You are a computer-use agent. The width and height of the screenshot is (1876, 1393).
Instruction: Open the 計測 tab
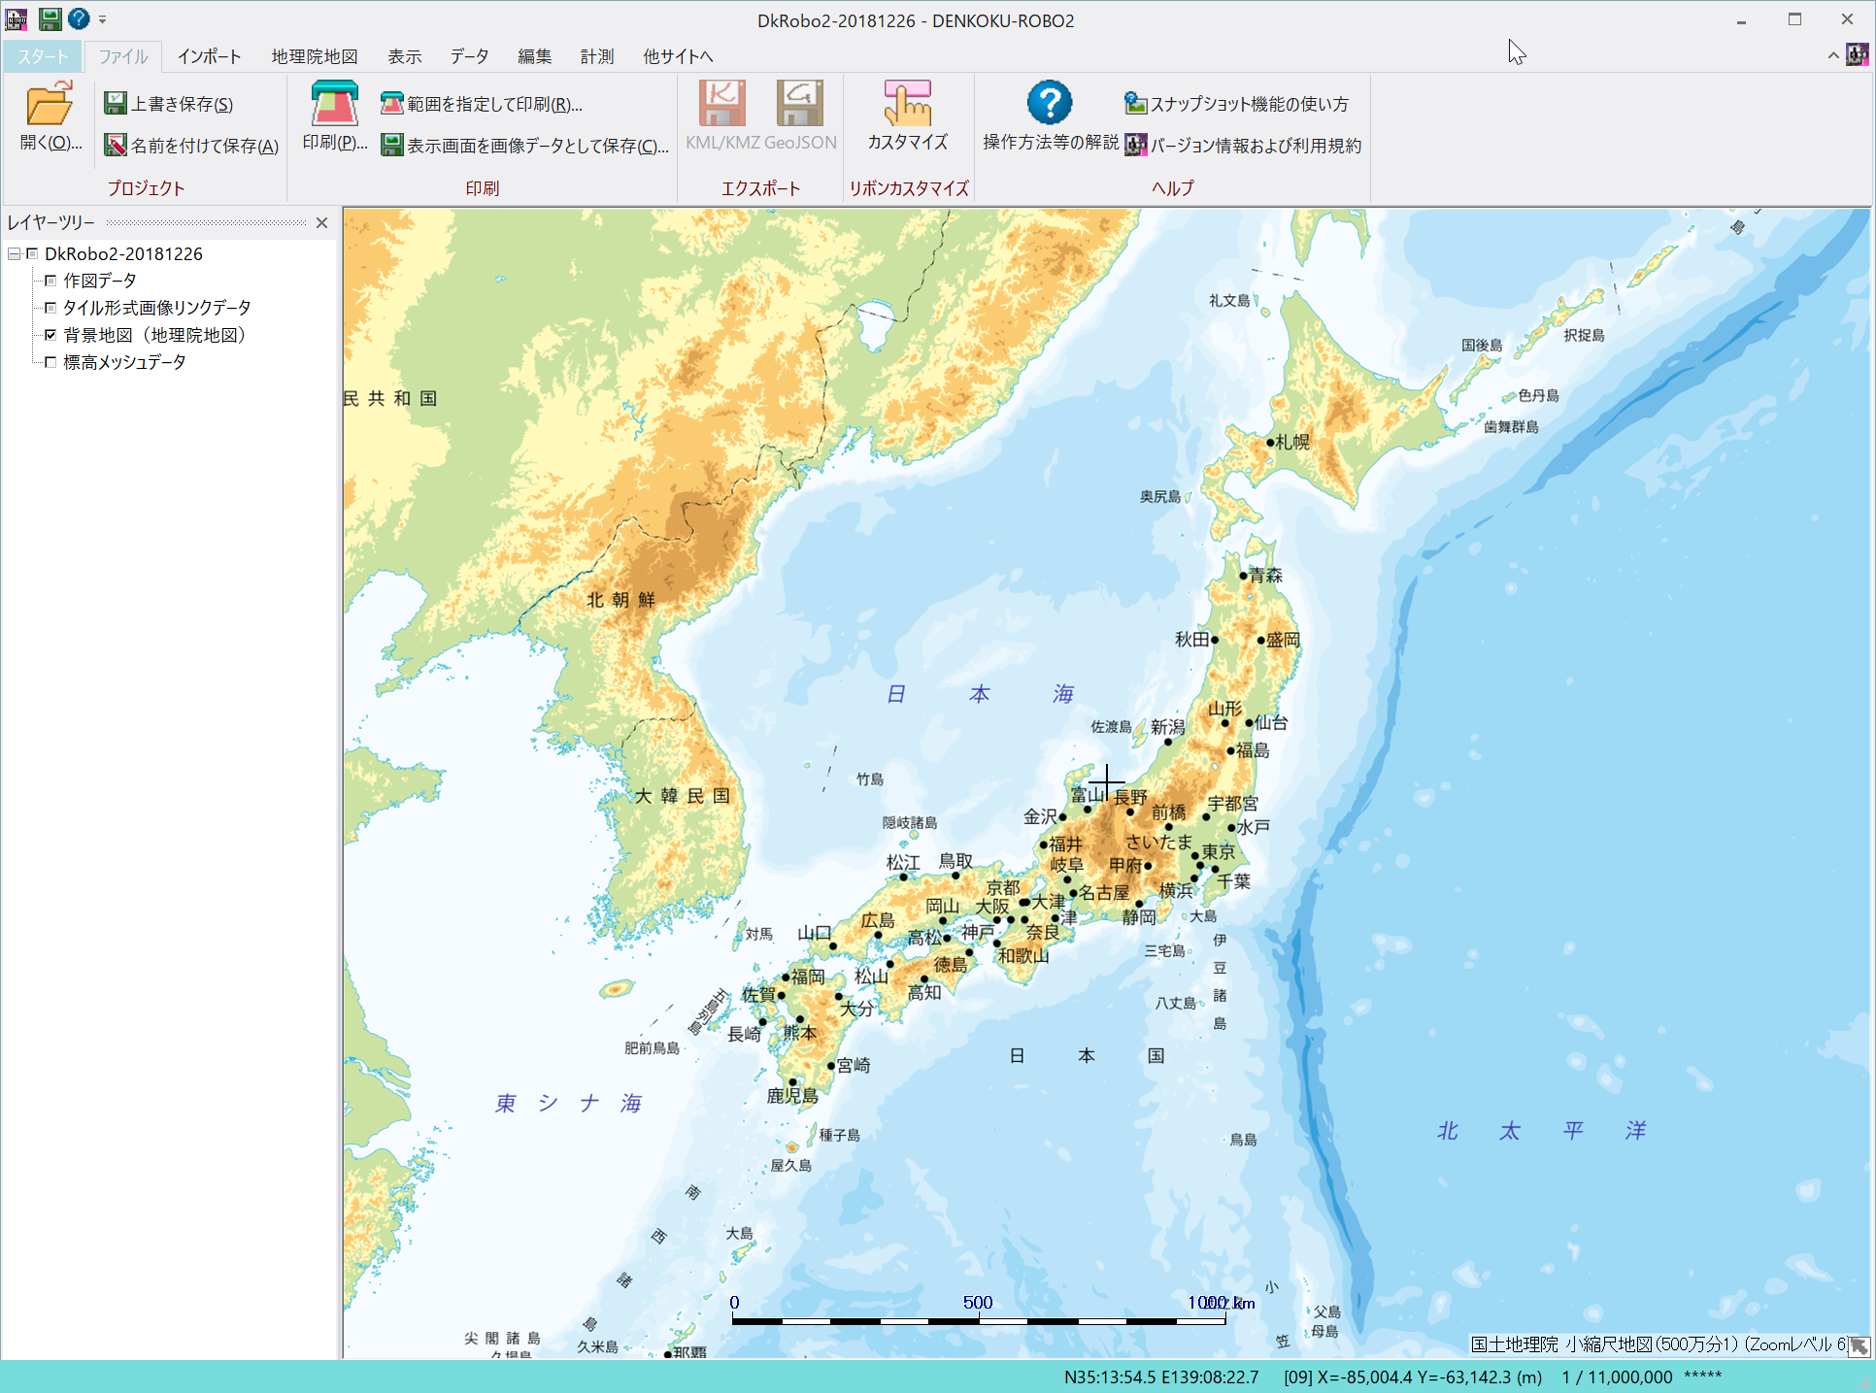pos(597,56)
